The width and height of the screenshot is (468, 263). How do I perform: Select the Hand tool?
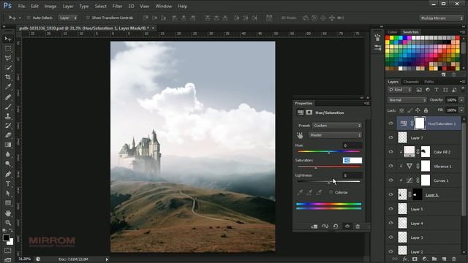(x=8, y=213)
